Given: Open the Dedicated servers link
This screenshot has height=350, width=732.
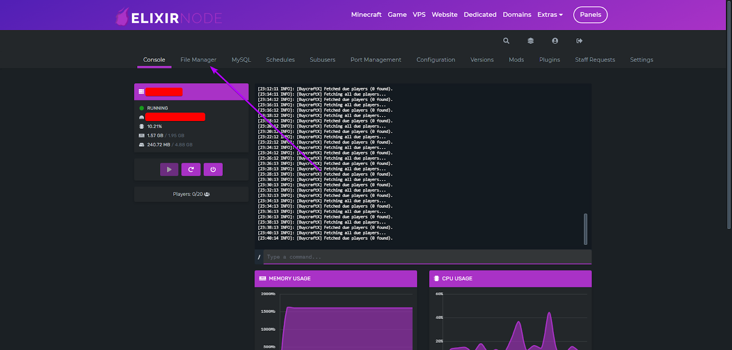Looking at the screenshot, I should pyautogui.click(x=480, y=15).
